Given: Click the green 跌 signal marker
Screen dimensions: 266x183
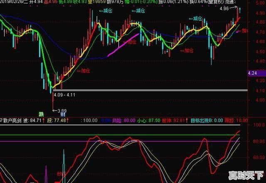Looking at the screenshot, I should 41,114.
